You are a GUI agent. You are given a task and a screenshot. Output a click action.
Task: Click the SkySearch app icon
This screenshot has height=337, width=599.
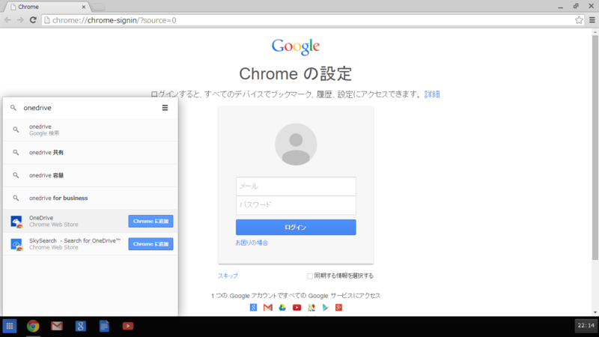tap(16, 245)
